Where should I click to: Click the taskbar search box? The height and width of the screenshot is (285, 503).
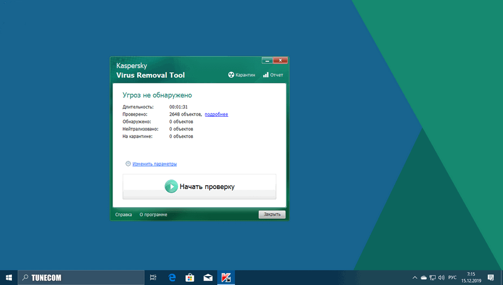tap(82, 277)
